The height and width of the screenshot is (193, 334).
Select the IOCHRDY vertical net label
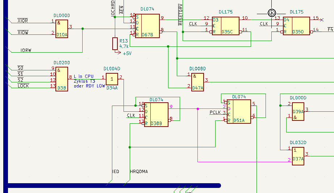pyautogui.click(x=113, y=9)
